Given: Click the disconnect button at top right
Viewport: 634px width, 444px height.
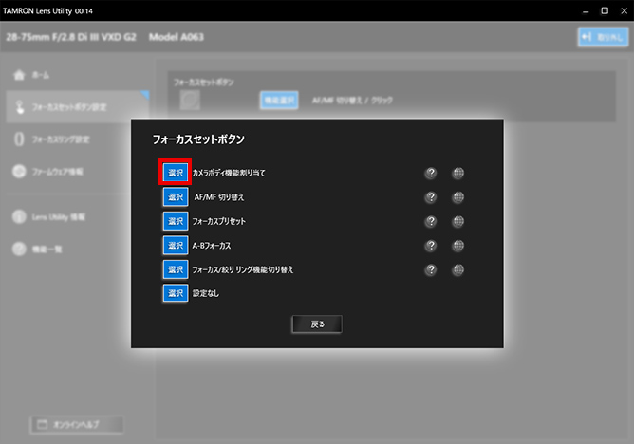Looking at the screenshot, I should (603, 37).
